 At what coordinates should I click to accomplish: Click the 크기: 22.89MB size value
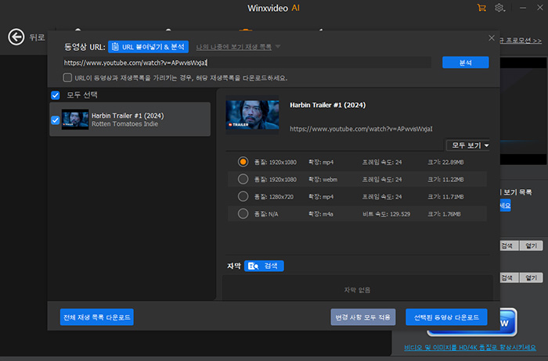pos(445,163)
